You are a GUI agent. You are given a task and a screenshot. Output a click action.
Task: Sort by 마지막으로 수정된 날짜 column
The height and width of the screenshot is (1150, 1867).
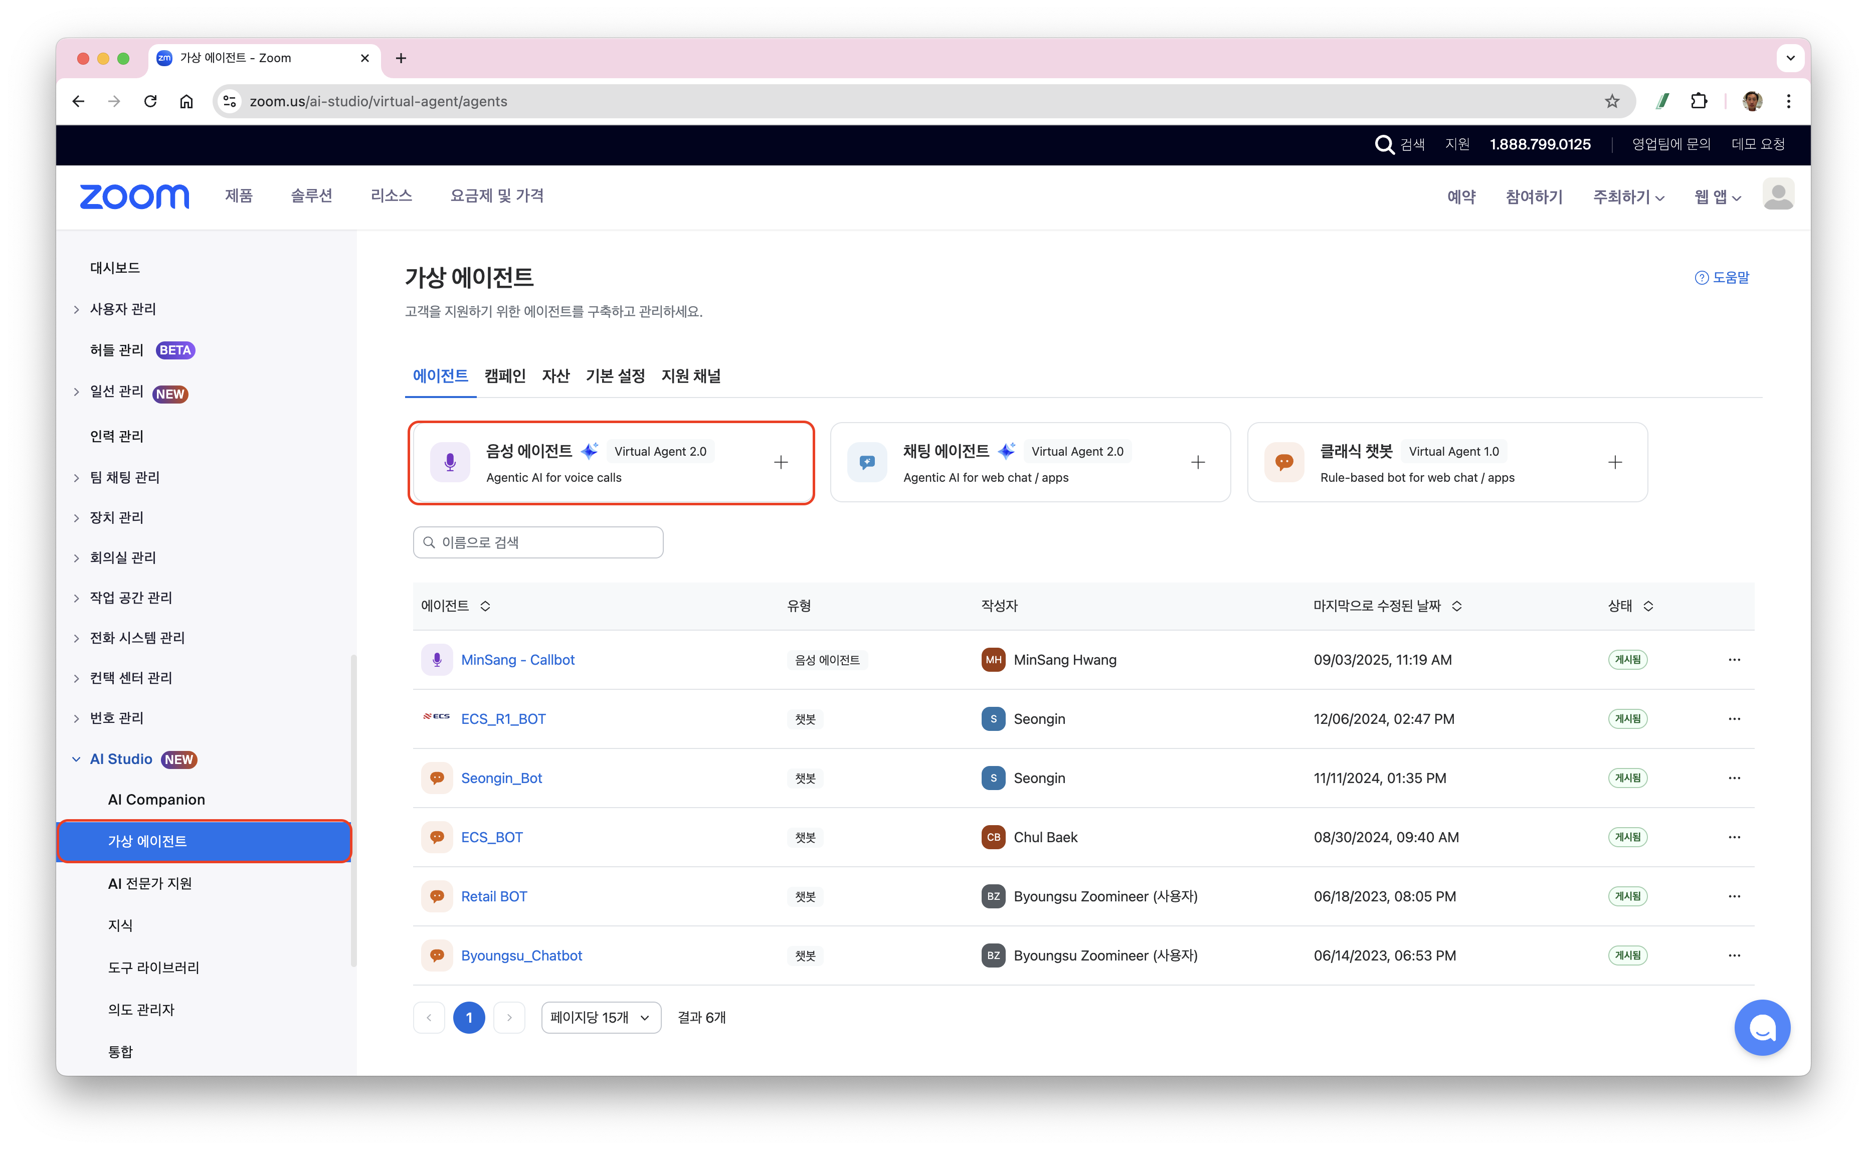[1456, 606]
